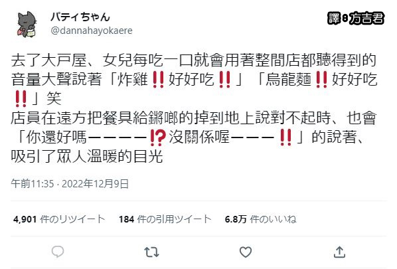Click the retweet arrows icon
This screenshot has width=397, height=269.
(x=151, y=252)
